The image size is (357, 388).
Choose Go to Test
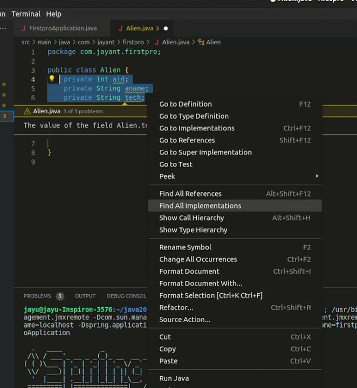[235, 164]
